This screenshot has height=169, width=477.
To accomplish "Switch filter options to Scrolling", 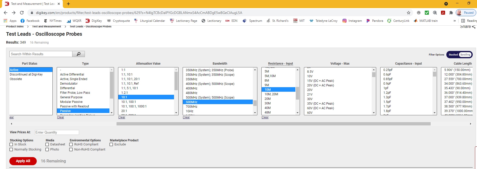I will click(465, 55).
